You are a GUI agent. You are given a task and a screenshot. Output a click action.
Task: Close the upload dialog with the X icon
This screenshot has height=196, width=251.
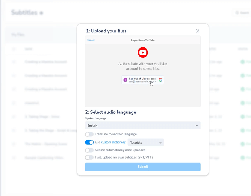coord(198,31)
